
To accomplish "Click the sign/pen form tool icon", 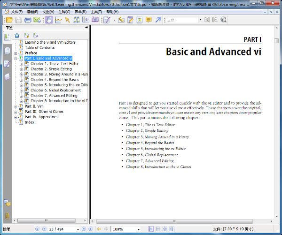I will (x=107, y=20).
